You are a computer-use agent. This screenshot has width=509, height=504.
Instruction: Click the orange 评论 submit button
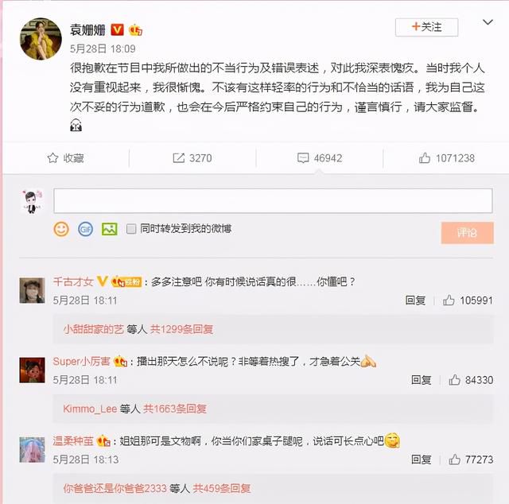pyautogui.click(x=467, y=233)
